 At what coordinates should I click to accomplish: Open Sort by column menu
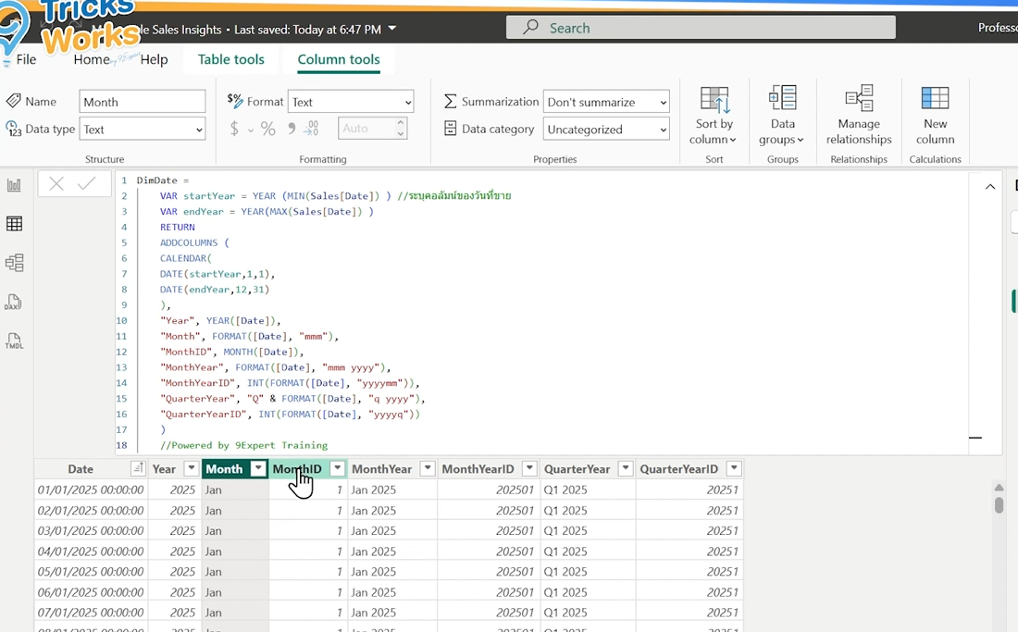[713, 115]
